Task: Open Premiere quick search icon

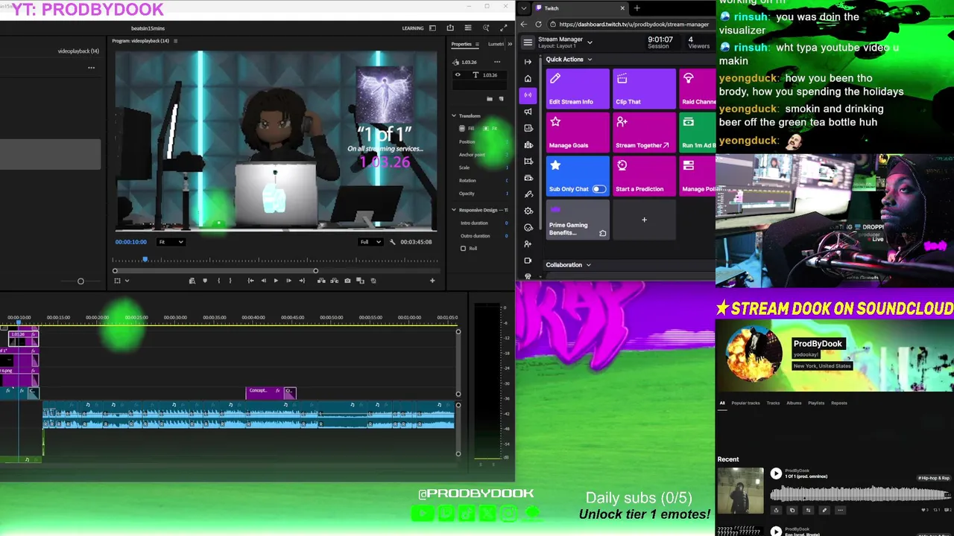Action: point(486,28)
